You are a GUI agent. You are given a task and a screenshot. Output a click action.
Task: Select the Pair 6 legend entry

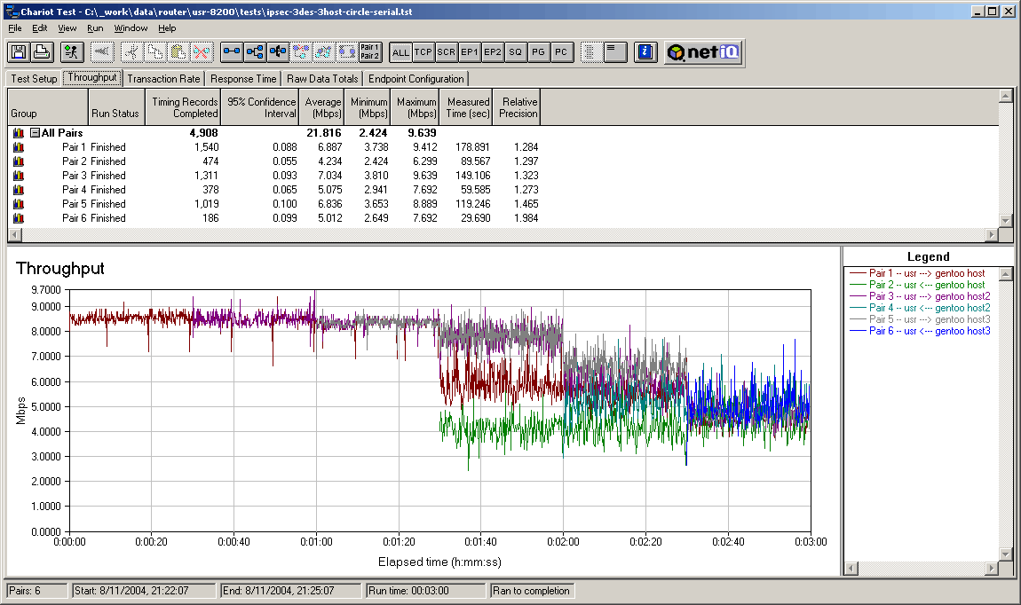[928, 331]
